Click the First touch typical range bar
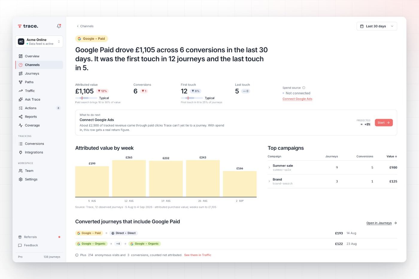This screenshot has height=279, width=419. [x=192, y=98]
